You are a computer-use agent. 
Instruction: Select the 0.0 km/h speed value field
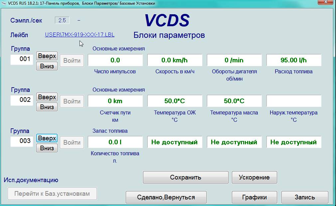click(x=175, y=60)
